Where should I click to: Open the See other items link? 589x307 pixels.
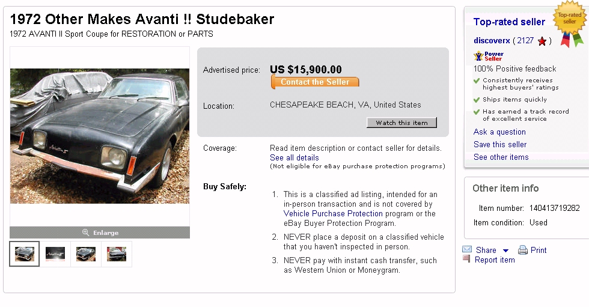click(x=501, y=157)
